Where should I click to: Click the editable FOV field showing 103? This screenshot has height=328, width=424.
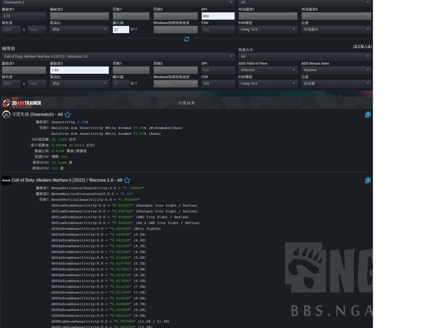(218, 84)
